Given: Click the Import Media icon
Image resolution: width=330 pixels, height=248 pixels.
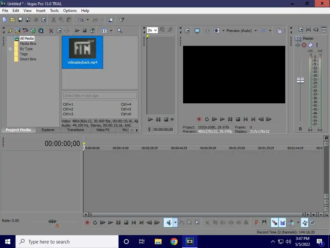Looking at the screenshot, I should pos(17,31).
